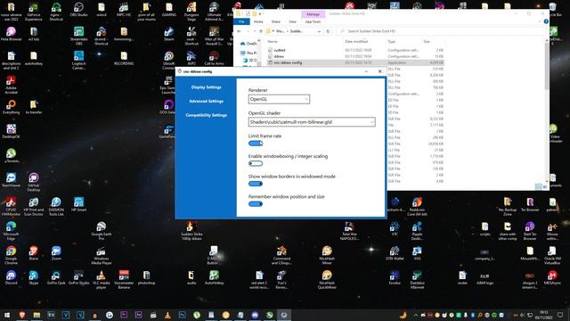Open Google Earth Pro desktop icon

pyautogui.click(x=101, y=231)
